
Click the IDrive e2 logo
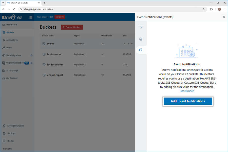12,17
